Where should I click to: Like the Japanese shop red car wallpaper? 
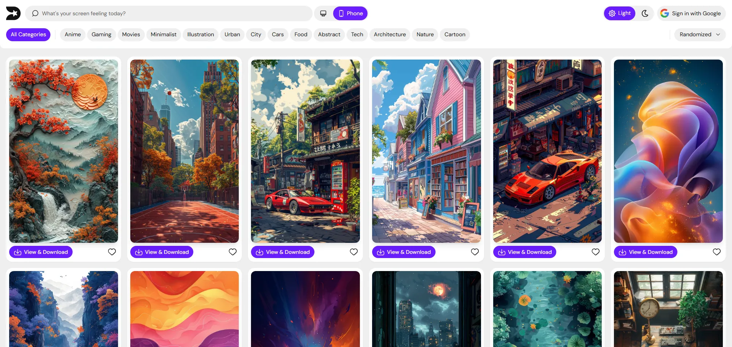tap(354, 252)
